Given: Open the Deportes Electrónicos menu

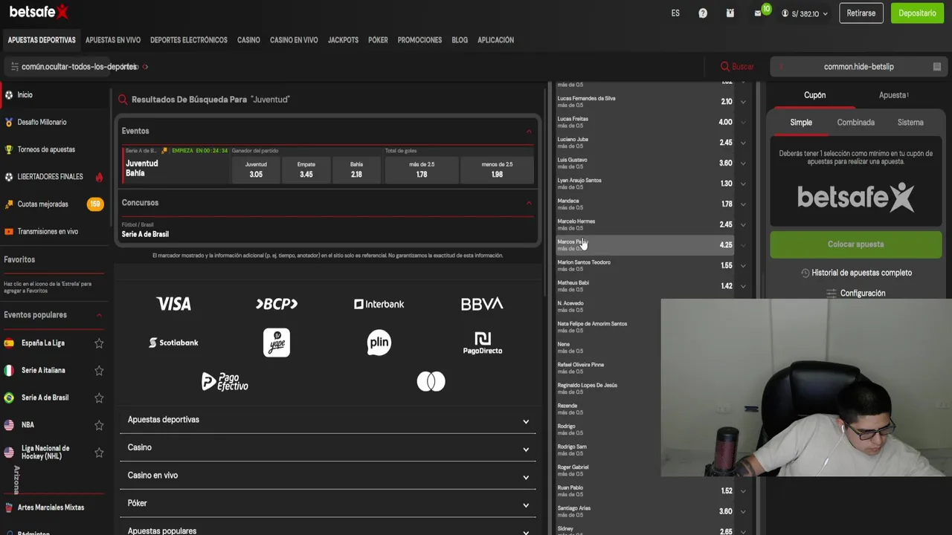Looking at the screenshot, I should (x=189, y=40).
